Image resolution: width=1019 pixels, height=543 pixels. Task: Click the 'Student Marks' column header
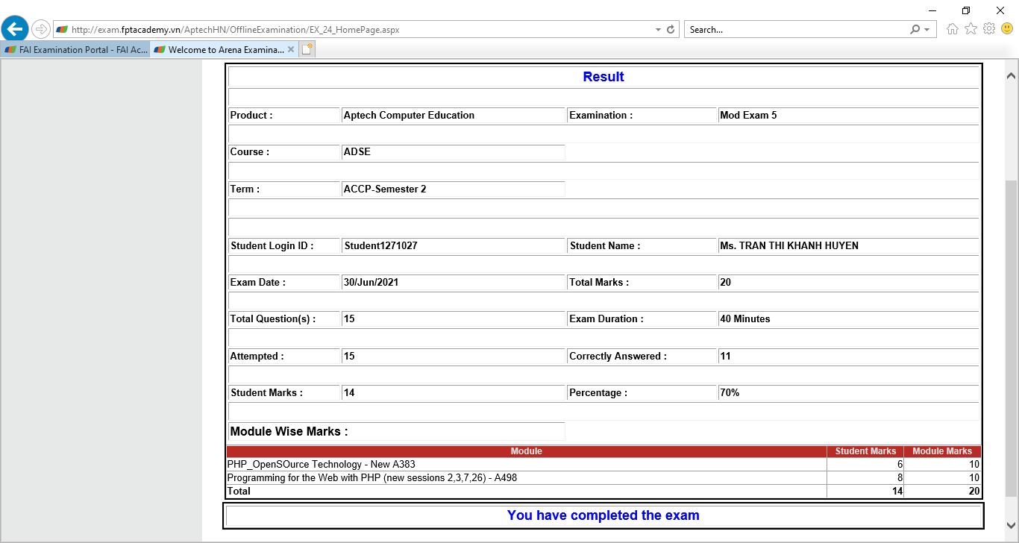tap(865, 451)
